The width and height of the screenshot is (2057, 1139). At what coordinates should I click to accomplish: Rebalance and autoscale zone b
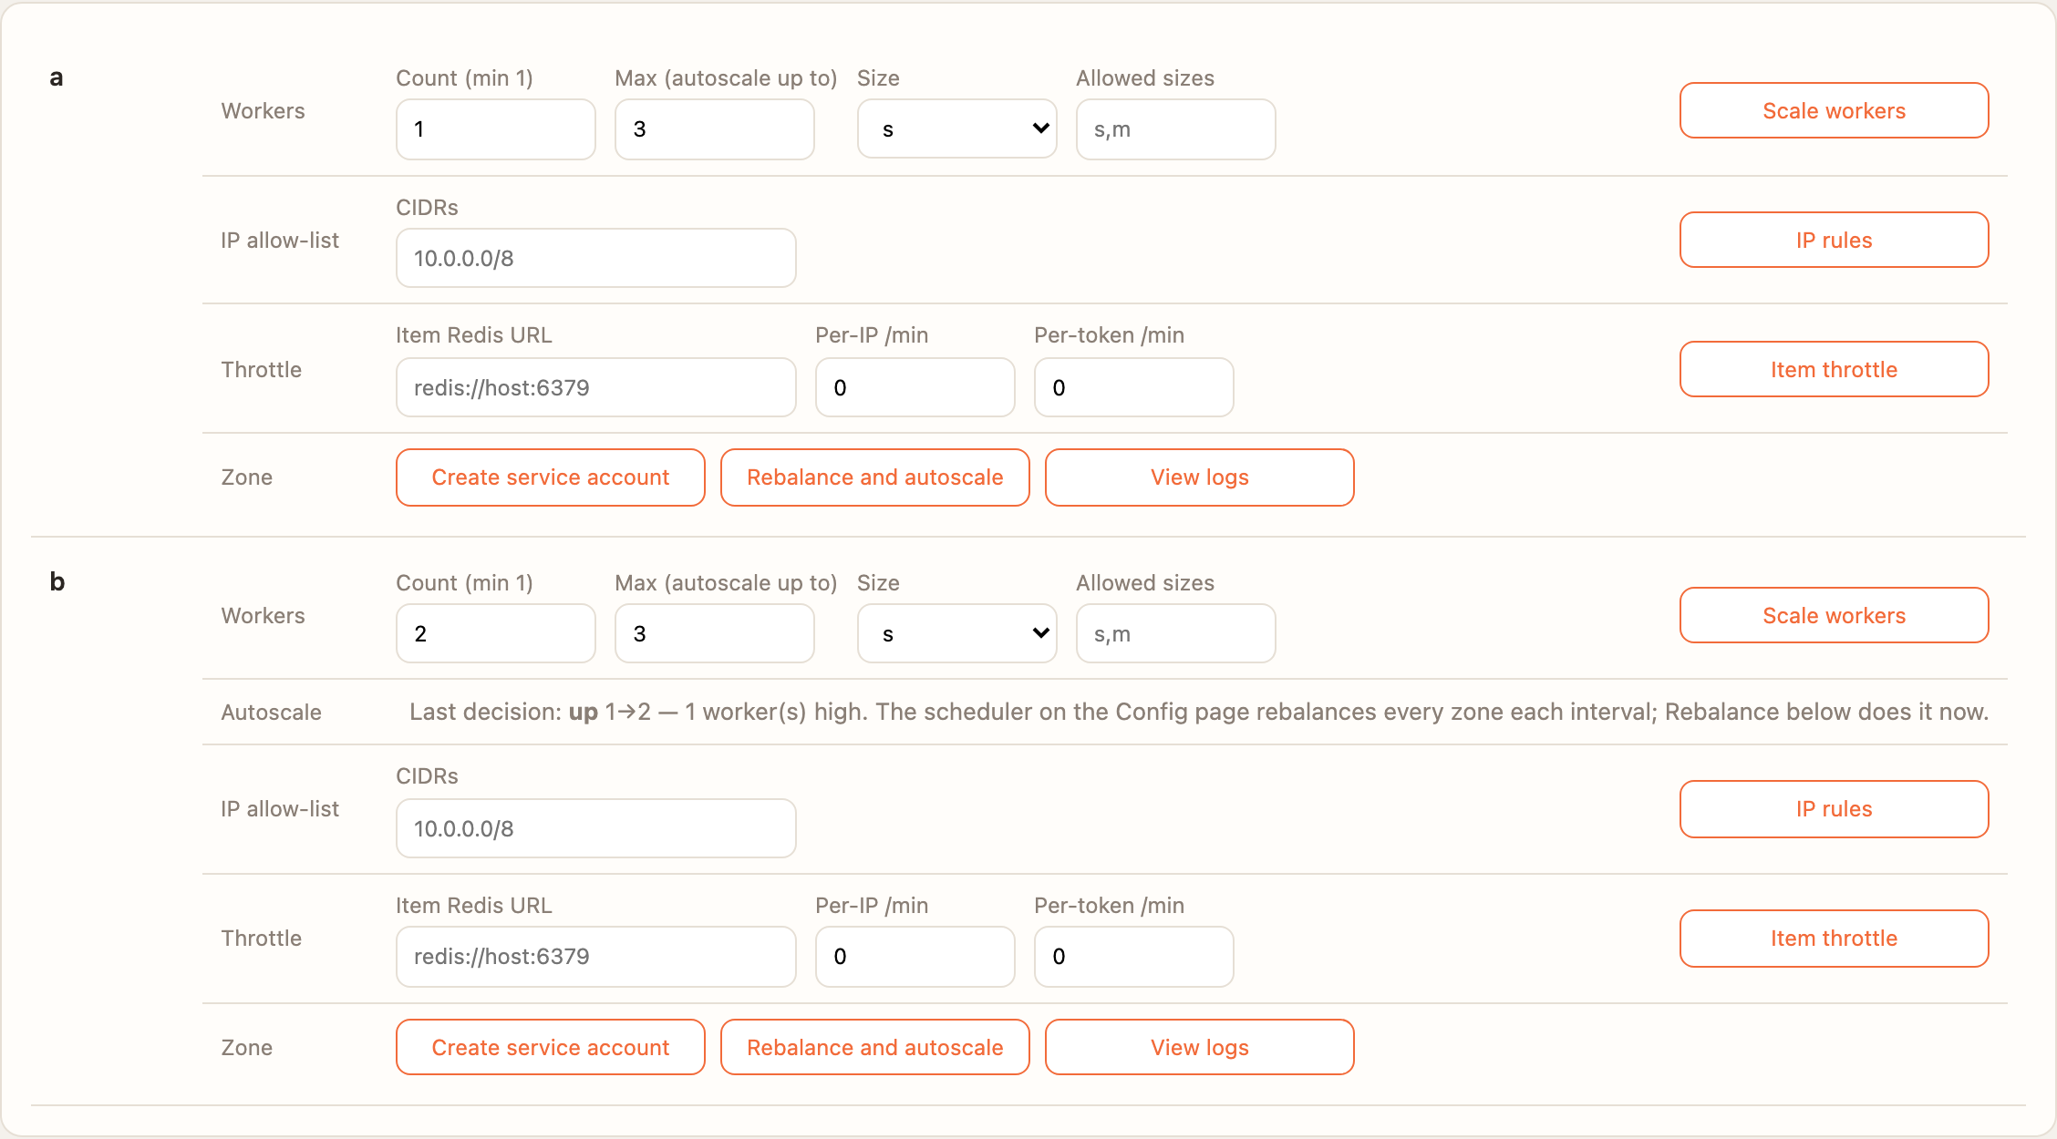[x=875, y=1047]
